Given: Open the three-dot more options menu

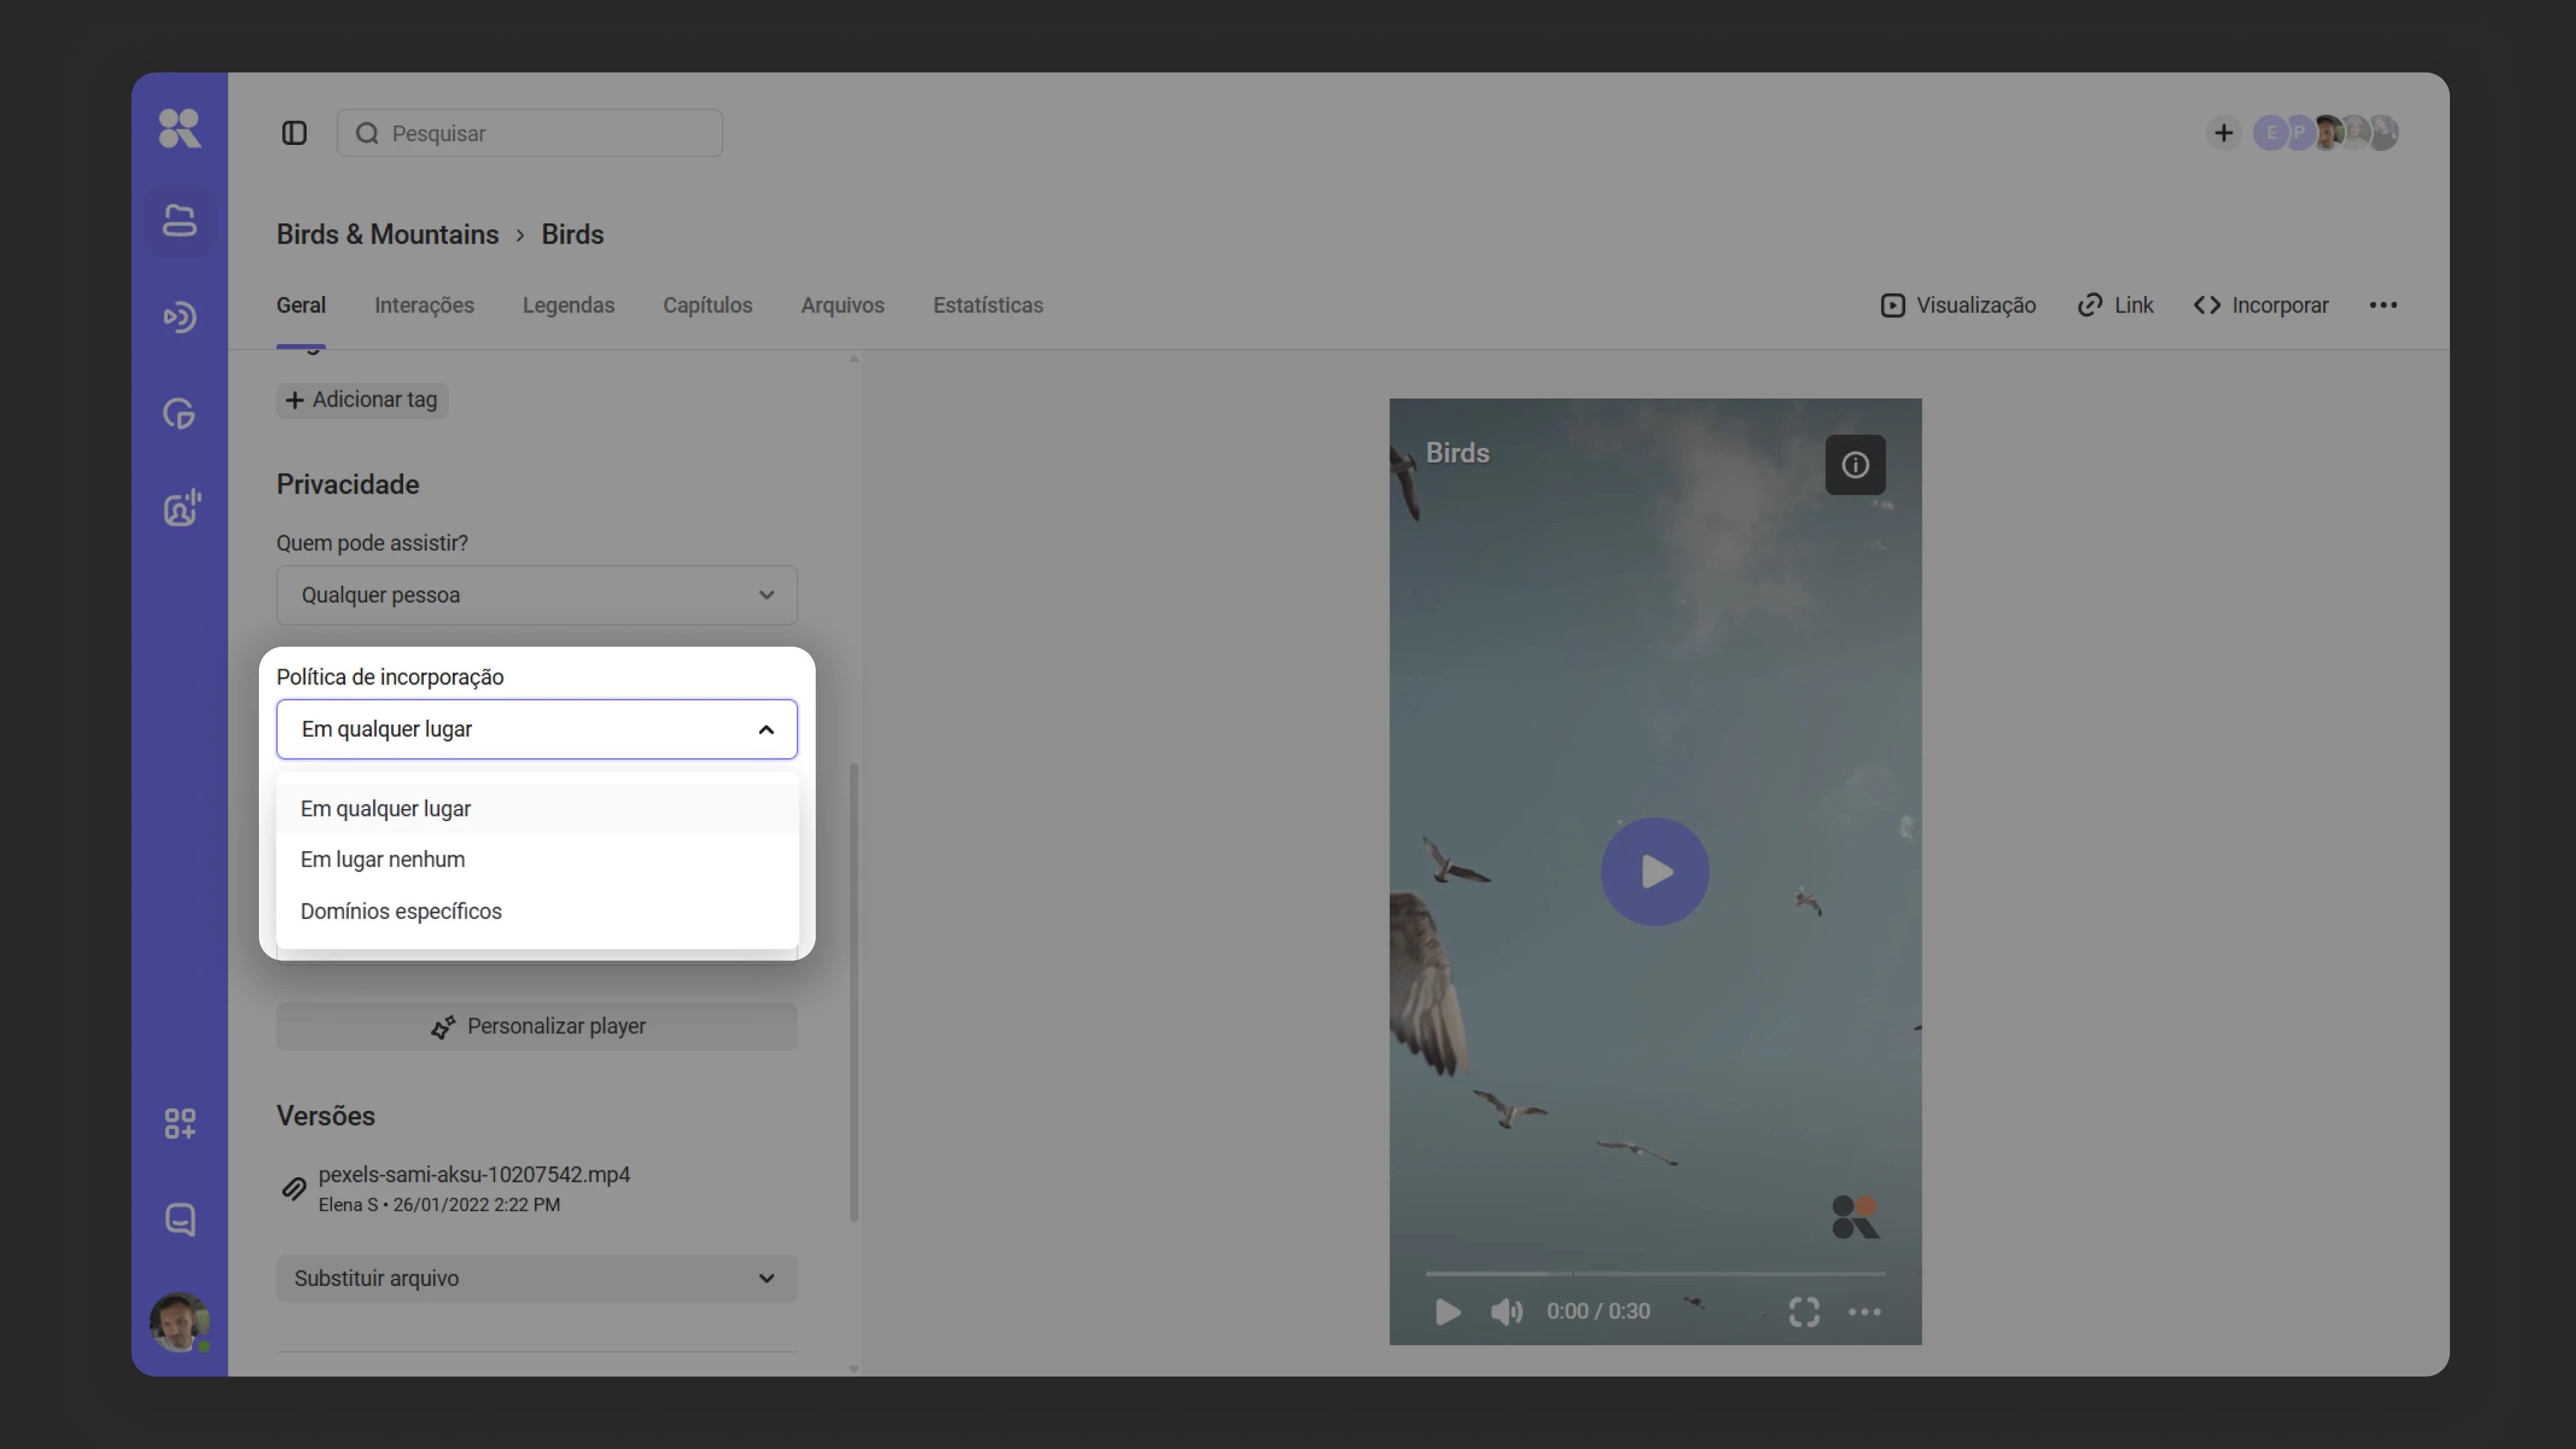Looking at the screenshot, I should click(x=2383, y=305).
